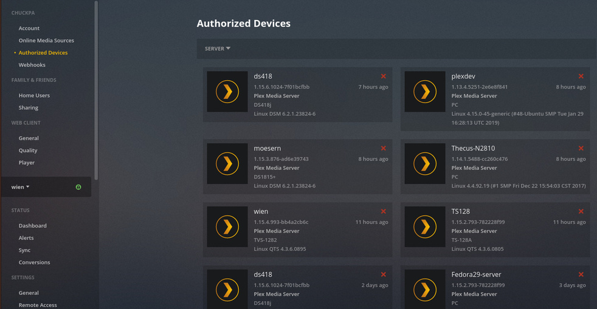Click the Plex icon of Thecus-N2810 card
The height and width of the screenshot is (309, 597).
pyautogui.click(x=425, y=164)
